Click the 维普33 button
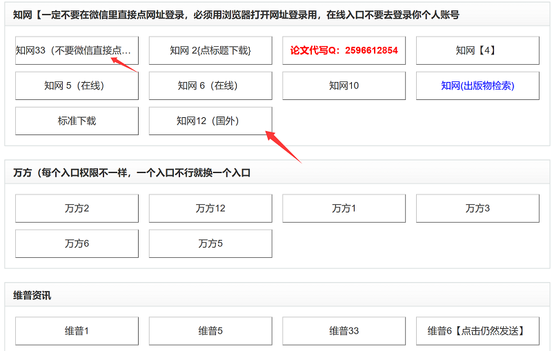This screenshot has height=351, width=552. [x=344, y=330]
